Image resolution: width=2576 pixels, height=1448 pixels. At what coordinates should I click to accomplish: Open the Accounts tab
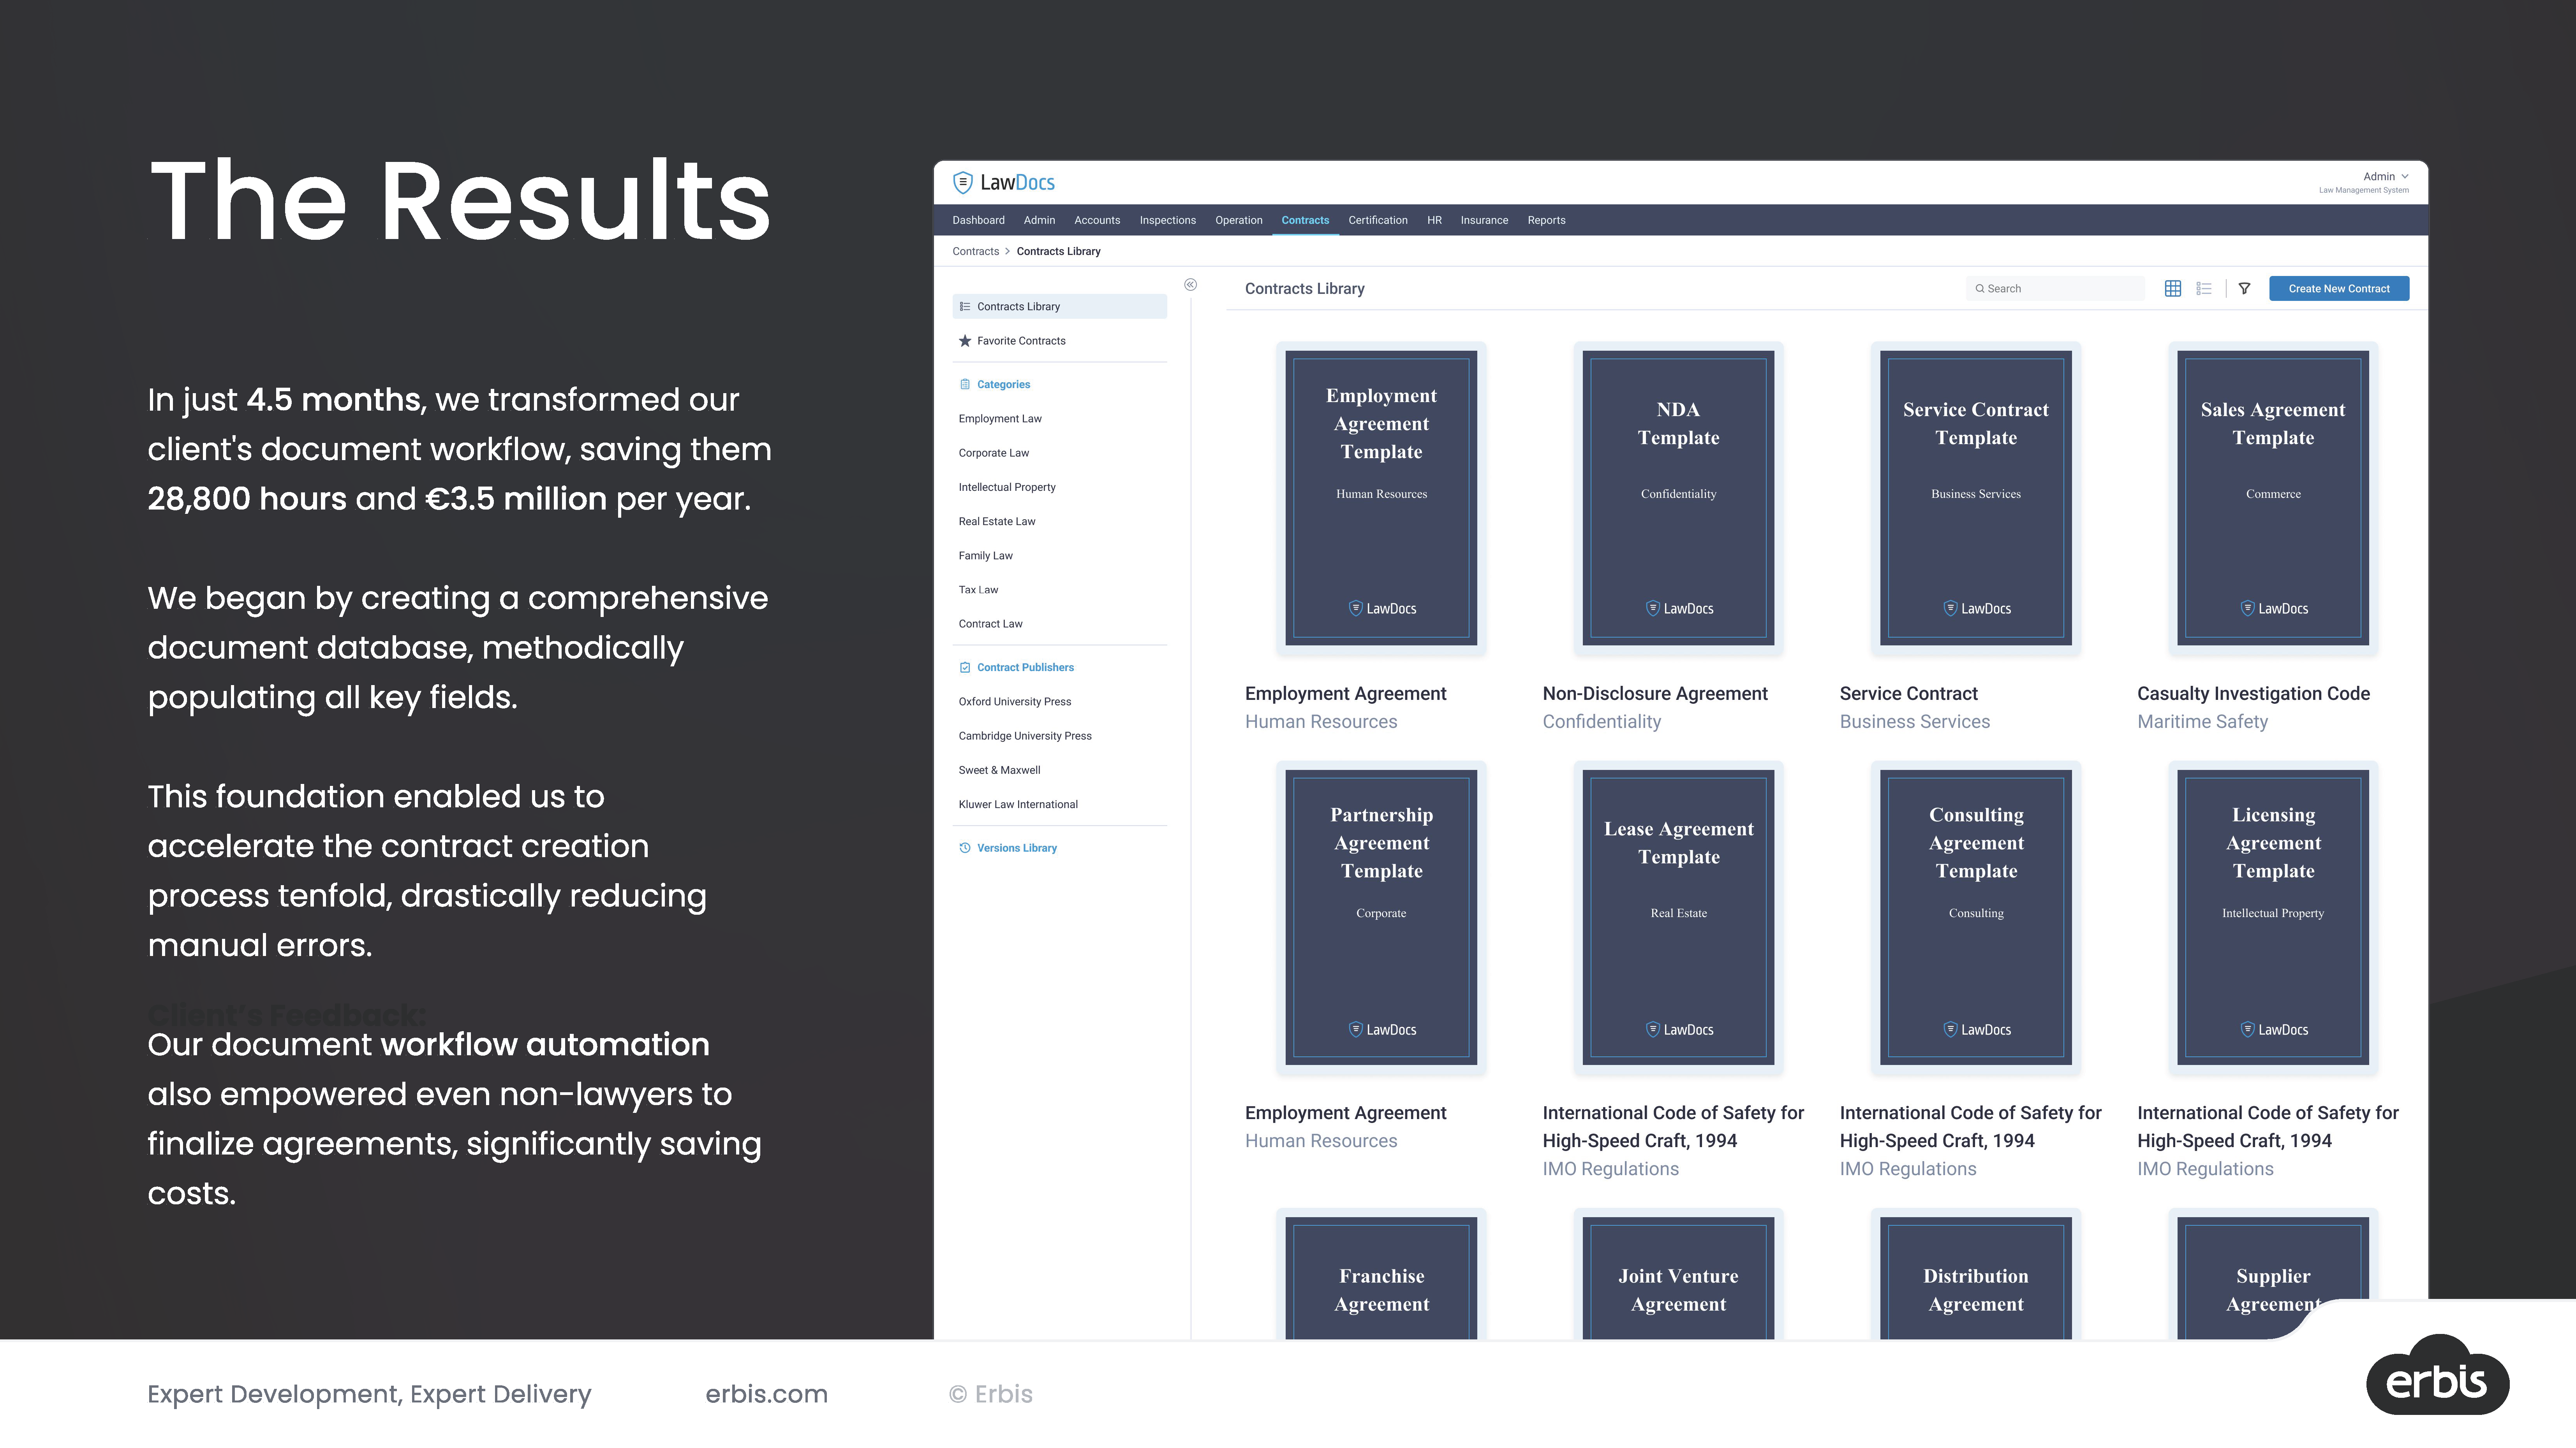click(1097, 220)
